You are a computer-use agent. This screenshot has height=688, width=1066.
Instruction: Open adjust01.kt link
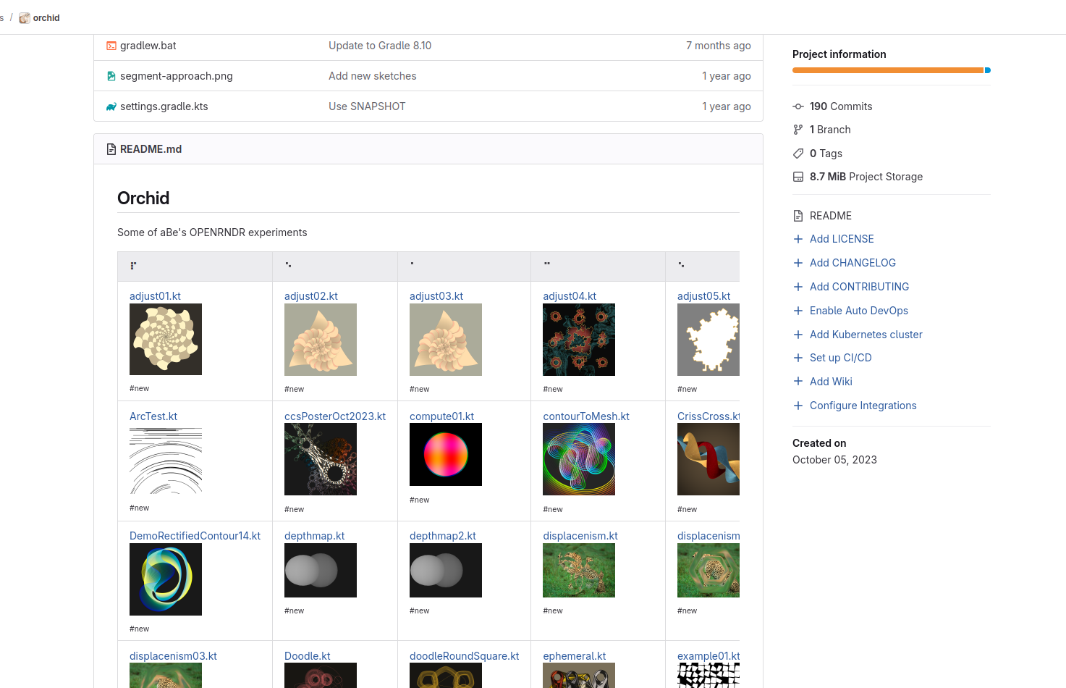155,296
